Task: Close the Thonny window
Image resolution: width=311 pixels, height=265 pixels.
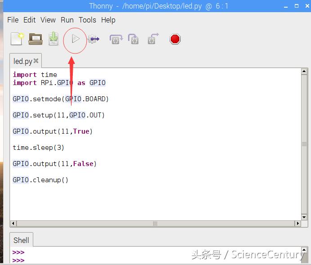Action: pyautogui.click(x=307, y=6)
